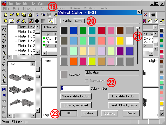
Task: Click the Open file folder icon
Action: coord(12,15)
